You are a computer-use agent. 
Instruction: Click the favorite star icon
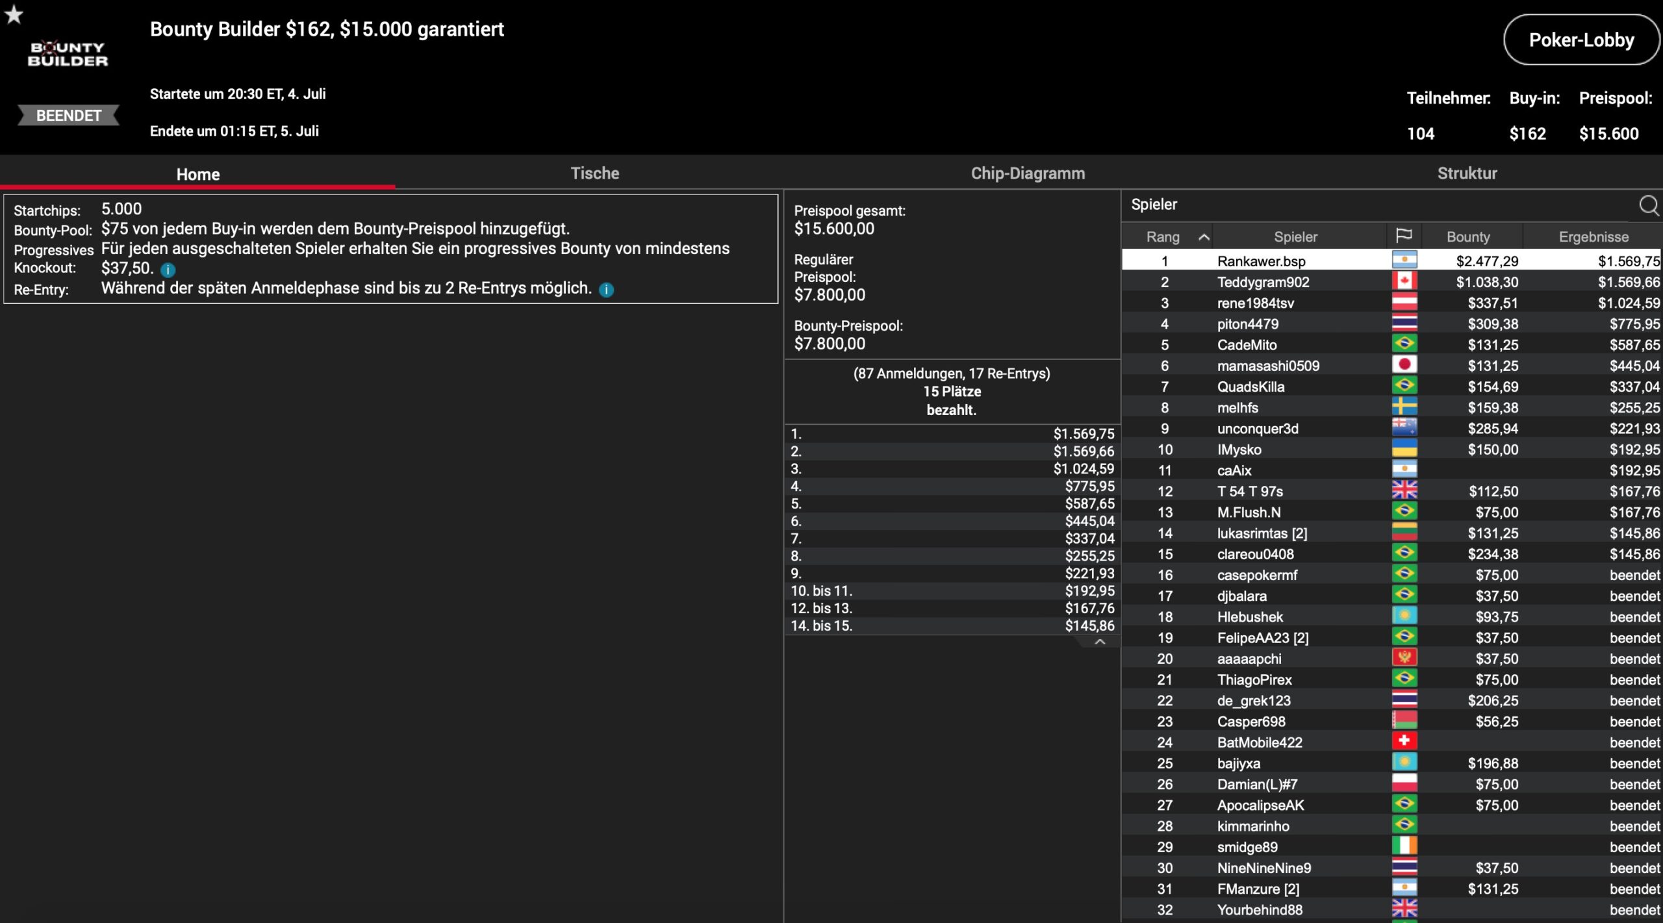click(14, 14)
